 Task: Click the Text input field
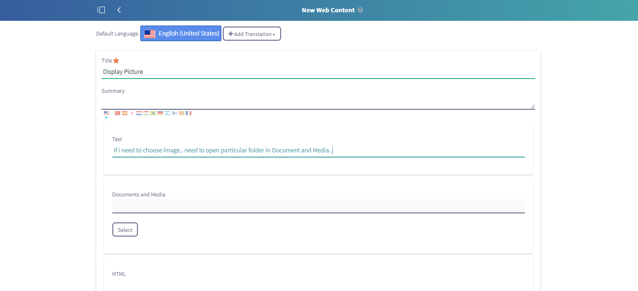(x=318, y=150)
